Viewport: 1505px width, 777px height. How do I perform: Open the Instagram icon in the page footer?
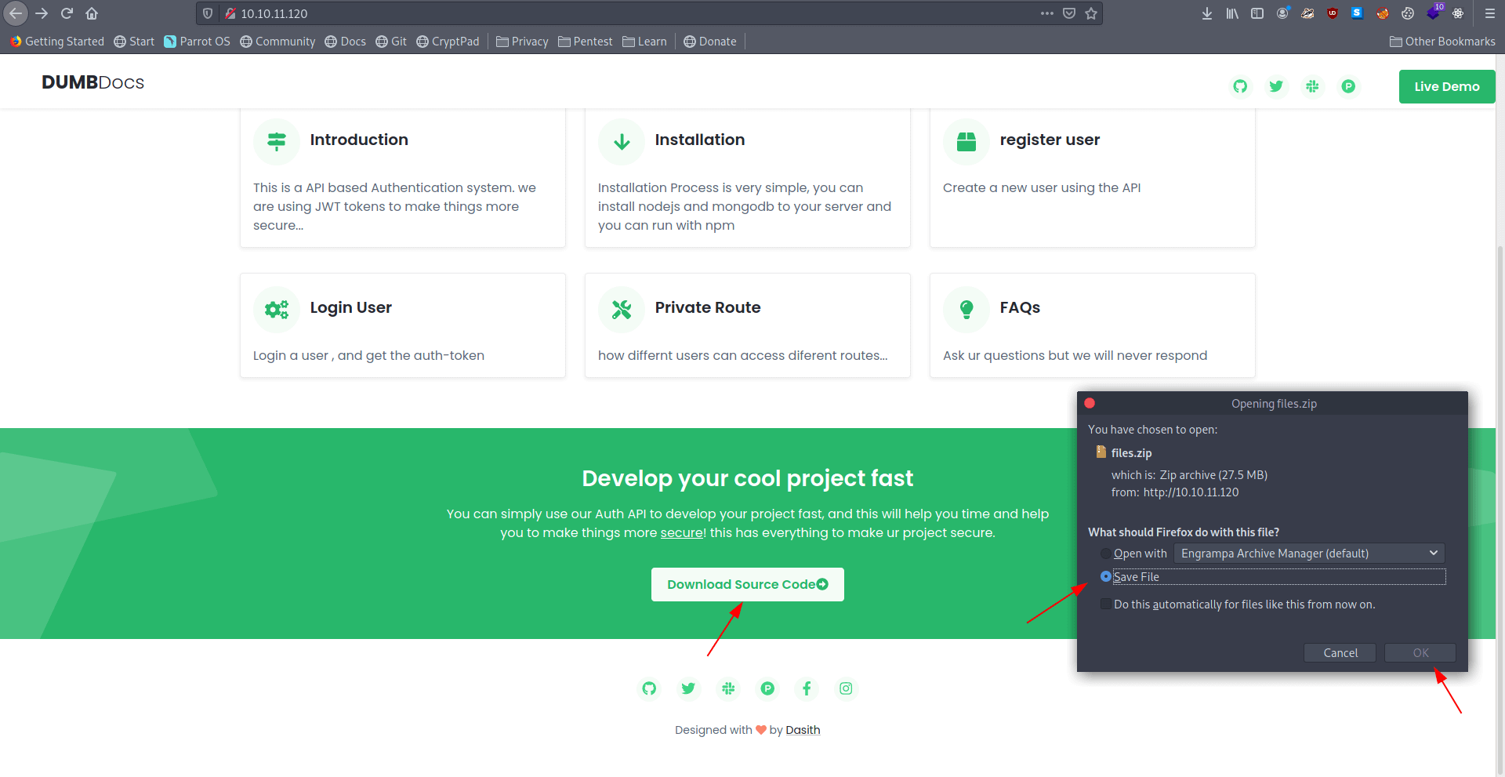tap(846, 688)
